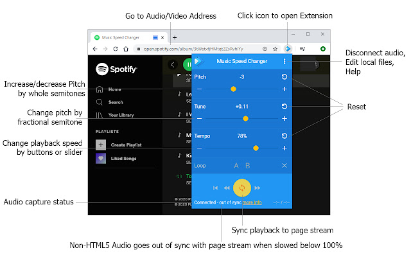The width and height of the screenshot is (411, 257).
Task: Click the fast forward button
Action: point(258,188)
